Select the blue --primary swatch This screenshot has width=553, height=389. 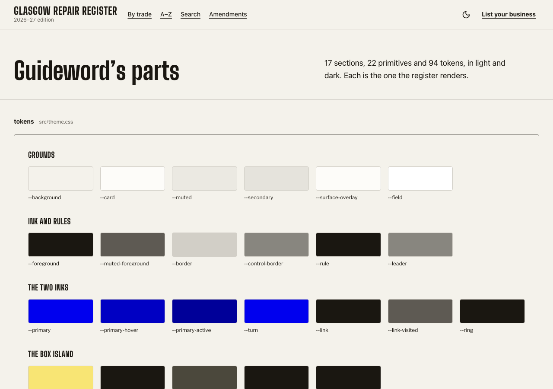(60, 311)
